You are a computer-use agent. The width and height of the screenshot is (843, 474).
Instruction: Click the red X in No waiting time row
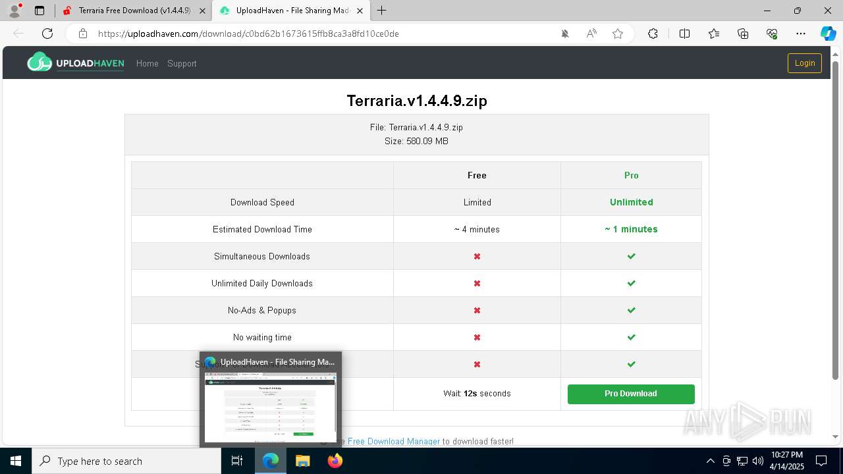click(x=477, y=337)
